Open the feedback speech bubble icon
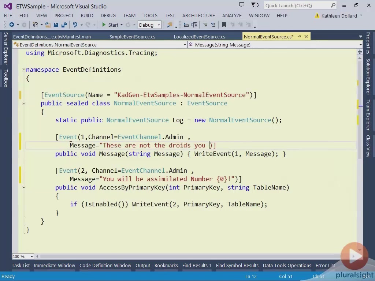The height and width of the screenshot is (281, 375). pyautogui.click(x=242, y=5)
